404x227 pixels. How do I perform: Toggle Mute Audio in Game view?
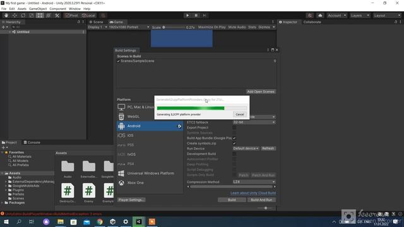[x=237, y=27]
